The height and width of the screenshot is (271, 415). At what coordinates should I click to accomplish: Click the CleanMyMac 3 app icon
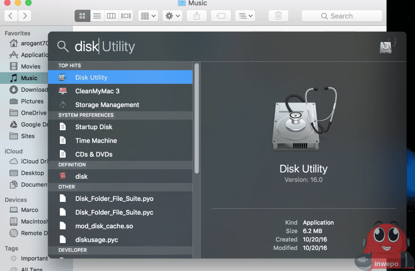click(63, 91)
